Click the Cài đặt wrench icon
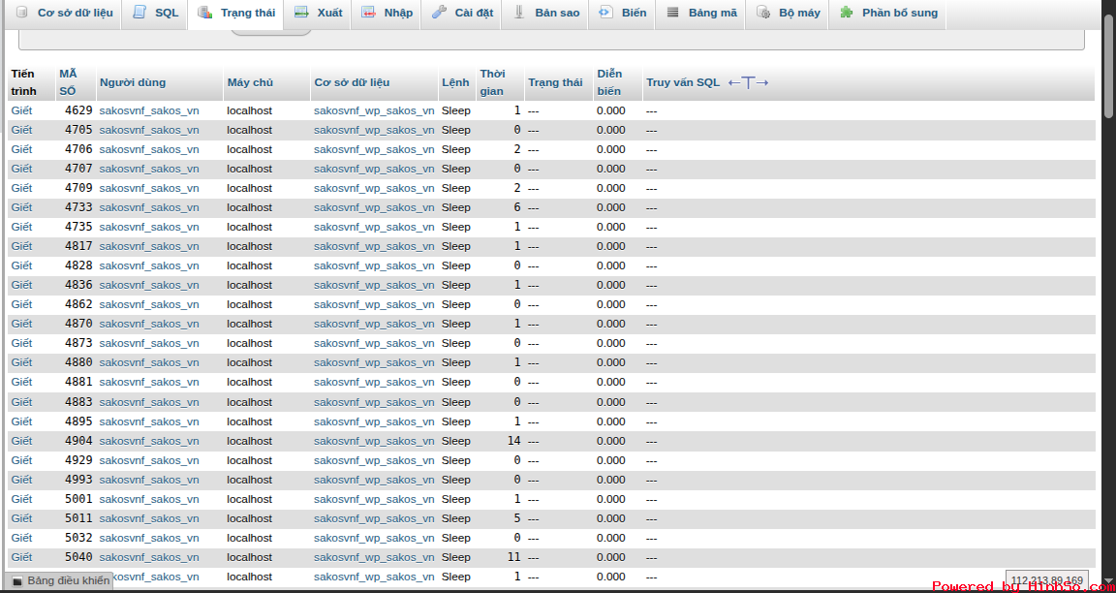Viewport: 1116px width, 593px height. [439, 13]
